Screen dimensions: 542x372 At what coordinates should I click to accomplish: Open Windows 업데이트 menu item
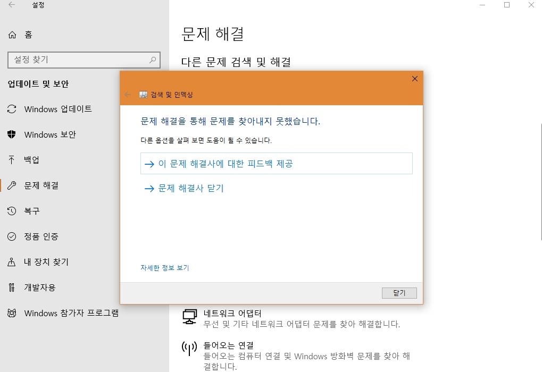[58, 109]
